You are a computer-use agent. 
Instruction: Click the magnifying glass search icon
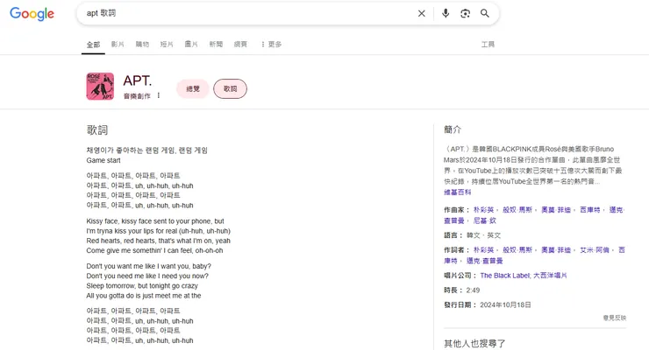tap(485, 13)
